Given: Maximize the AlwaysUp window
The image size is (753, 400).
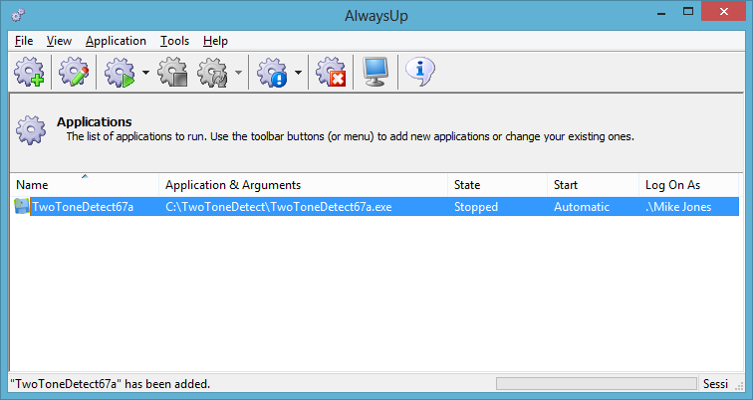Looking at the screenshot, I should coord(688,12).
